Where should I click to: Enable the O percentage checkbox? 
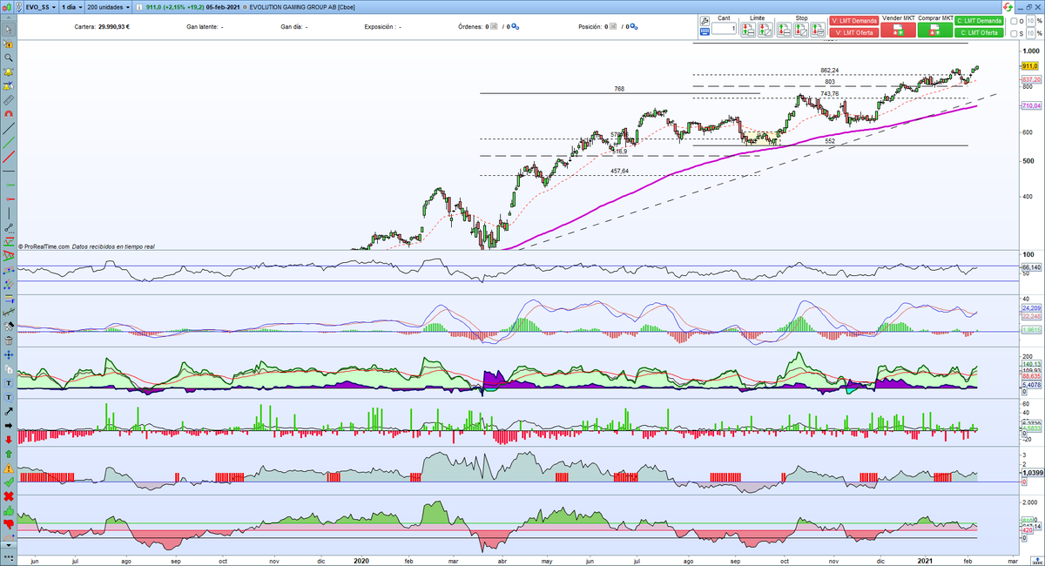coord(1015,21)
